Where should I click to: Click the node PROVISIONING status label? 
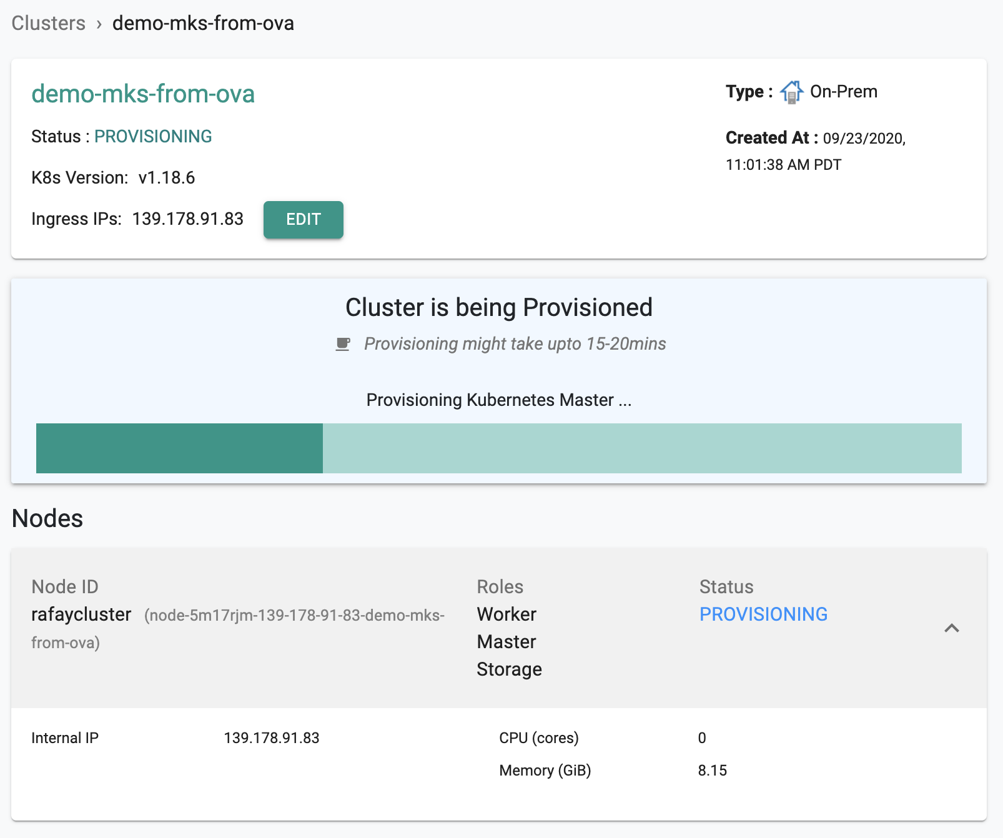click(763, 614)
